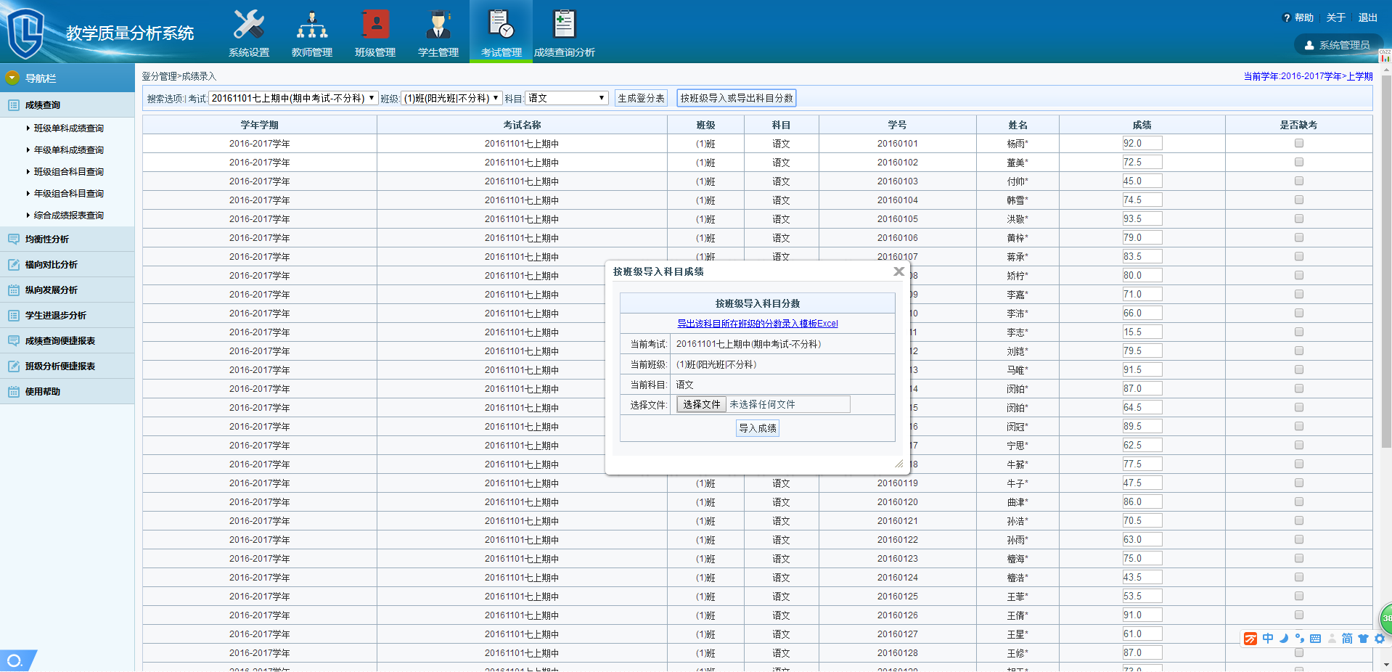Expand 年级组合科目查询 tree item
1392x672 pixels.
click(28, 194)
